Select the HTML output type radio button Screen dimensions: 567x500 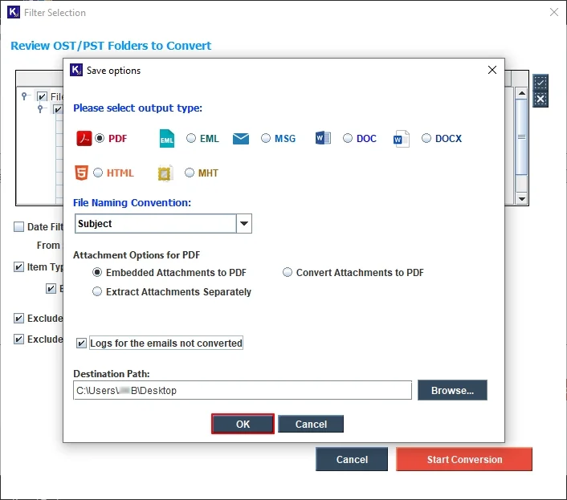coord(98,173)
